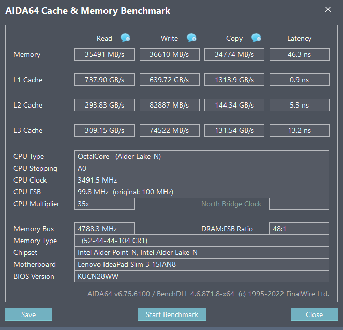Click the Write column info bubble icon
This screenshot has width=343, height=330.
pos(191,38)
